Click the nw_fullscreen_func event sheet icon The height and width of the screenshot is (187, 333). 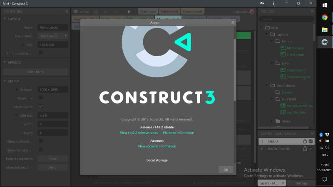283,106
